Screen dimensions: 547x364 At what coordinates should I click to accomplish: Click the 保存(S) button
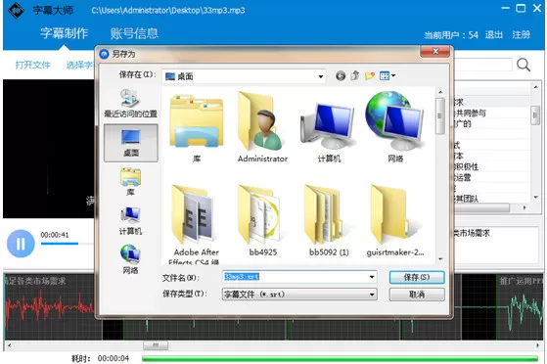(417, 277)
